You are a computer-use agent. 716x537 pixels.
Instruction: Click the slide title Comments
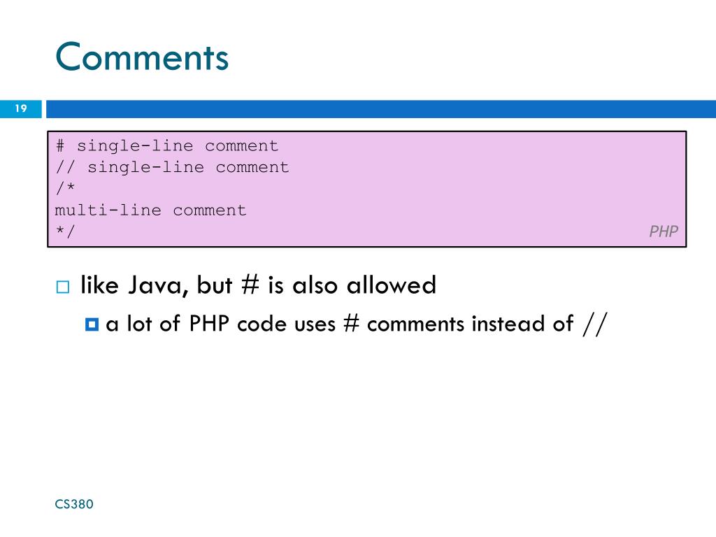point(141,57)
